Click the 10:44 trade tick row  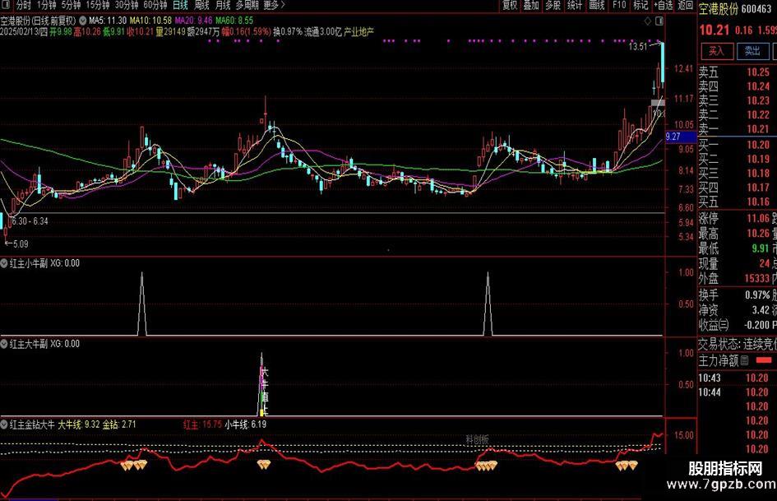point(738,392)
